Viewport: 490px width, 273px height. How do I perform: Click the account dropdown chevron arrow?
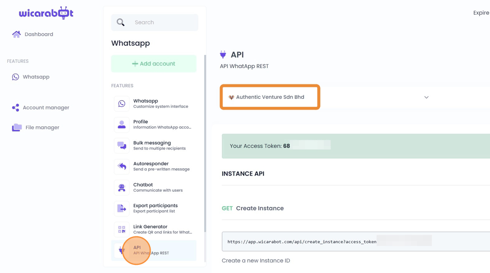tap(426, 97)
